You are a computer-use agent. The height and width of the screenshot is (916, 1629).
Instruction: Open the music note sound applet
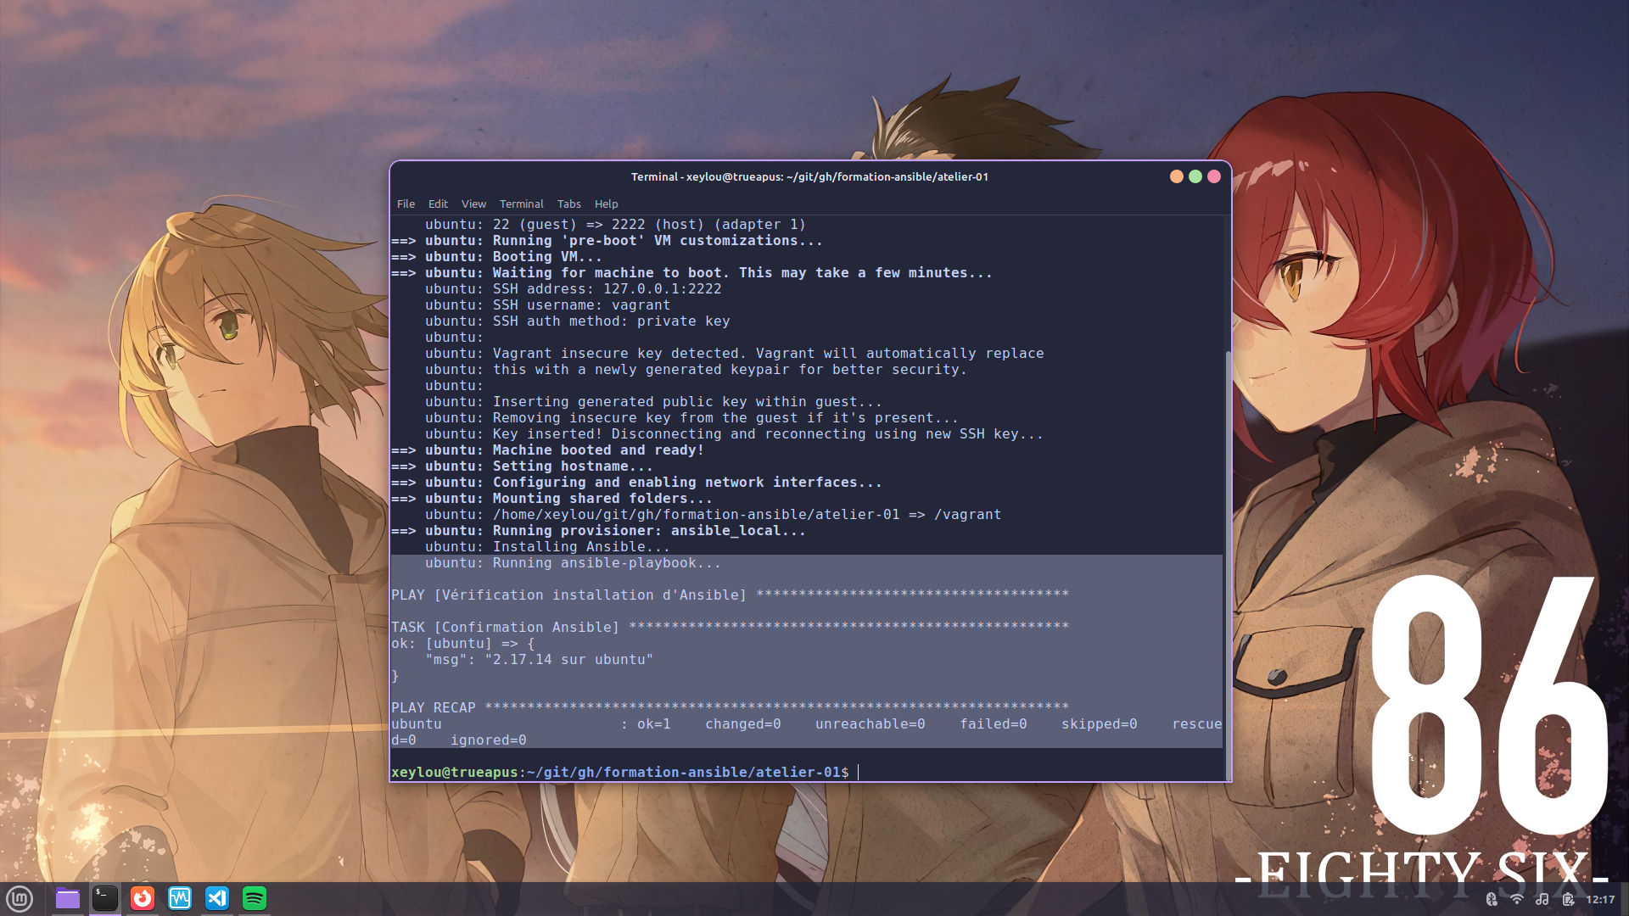click(x=1542, y=899)
